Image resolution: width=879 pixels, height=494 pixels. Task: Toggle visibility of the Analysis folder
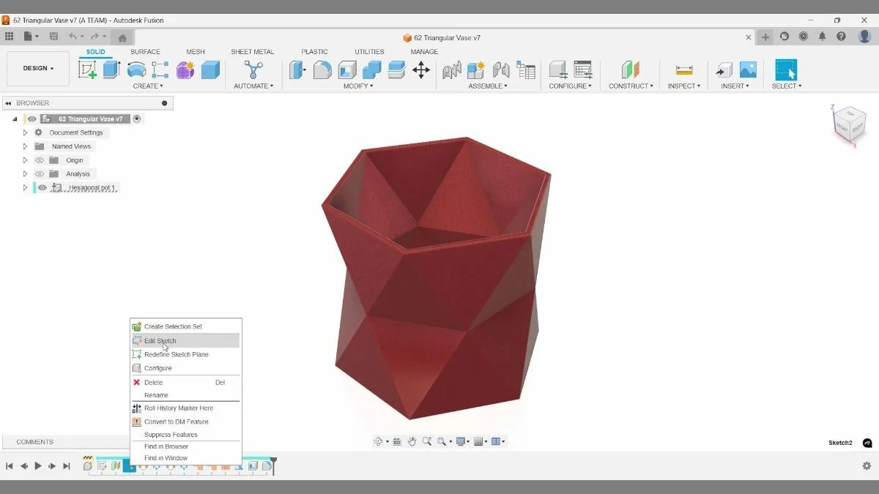pyautogui.click(x=40, y=173)
